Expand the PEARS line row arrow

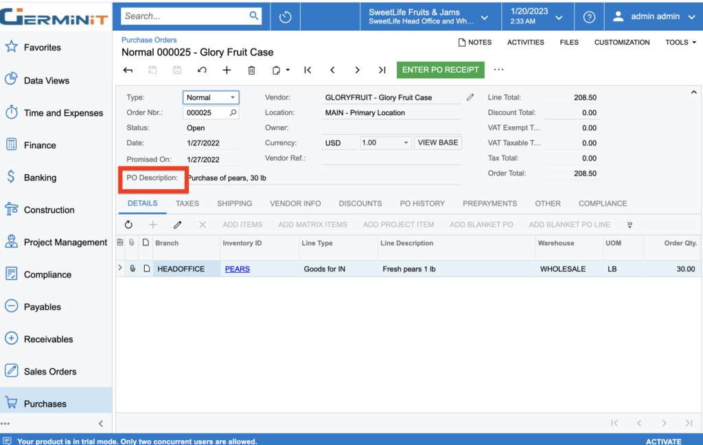coord(120,268)
